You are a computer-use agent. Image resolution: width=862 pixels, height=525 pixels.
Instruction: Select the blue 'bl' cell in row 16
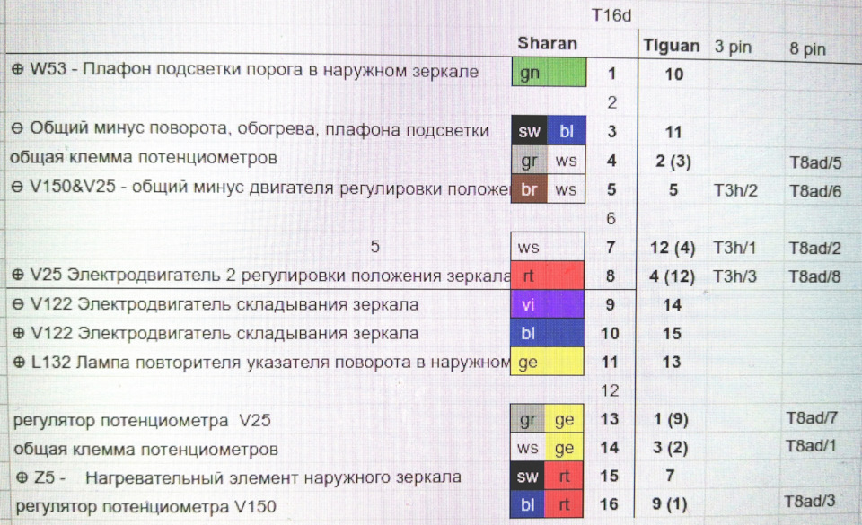(527, 504)
